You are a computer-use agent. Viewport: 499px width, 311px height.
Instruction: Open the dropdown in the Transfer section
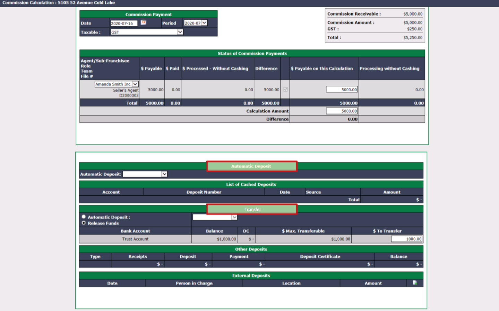click(x=215, y=217)
